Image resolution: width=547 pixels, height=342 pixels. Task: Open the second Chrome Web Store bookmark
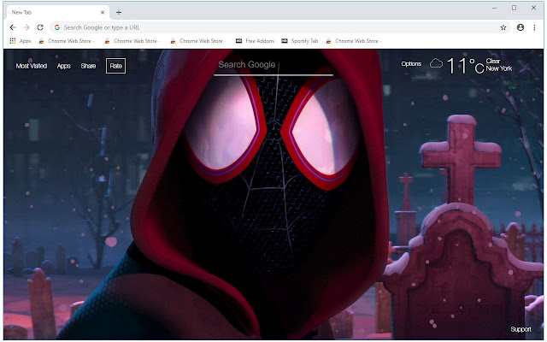pos(132,41)
